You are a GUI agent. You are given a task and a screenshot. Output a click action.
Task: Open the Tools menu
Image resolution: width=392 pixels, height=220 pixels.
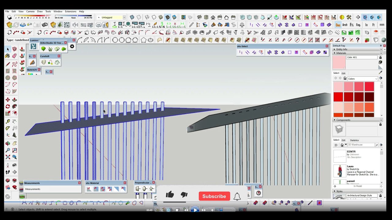click(x=48, y=12)
